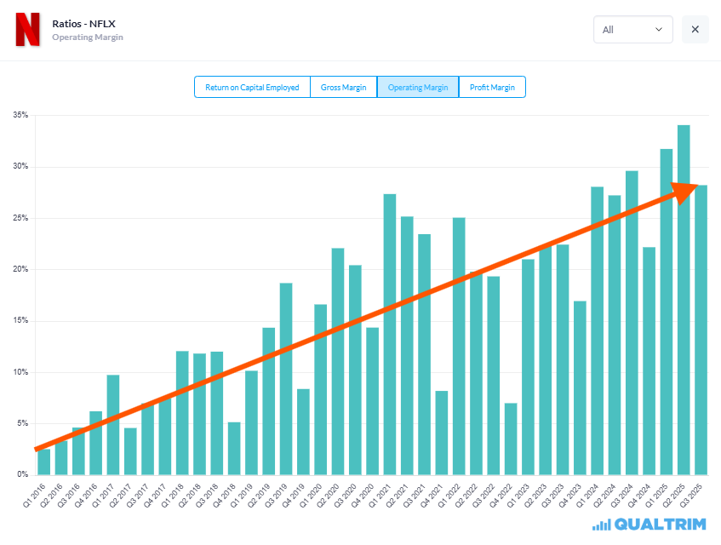Click the Q1 2025 bar
Image resolution: width=721 pixels, height=545 pixels.
[x=667, y=312]
